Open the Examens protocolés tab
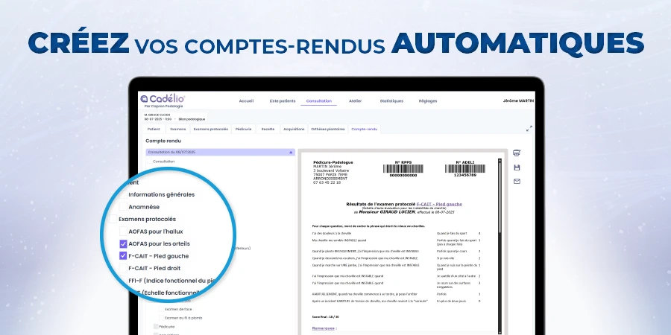The height and width of the screenshot is (335, 671). [x=210, y=129]
